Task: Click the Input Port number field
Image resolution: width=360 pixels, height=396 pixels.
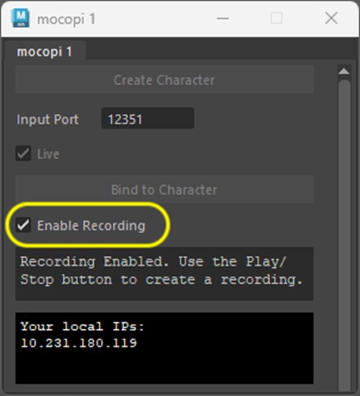Action: tap(147, 119)
